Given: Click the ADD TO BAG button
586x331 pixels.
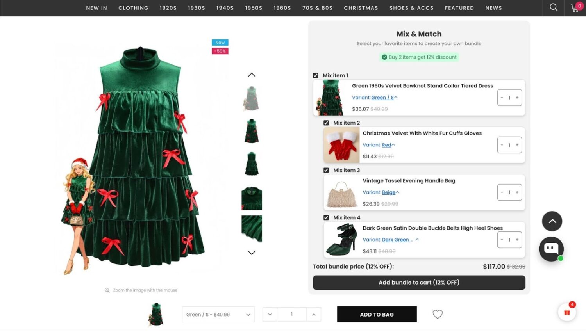Looking at the screenshot, I should 376,314.
